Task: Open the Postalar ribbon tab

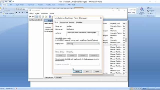Action: click(40, 5)
